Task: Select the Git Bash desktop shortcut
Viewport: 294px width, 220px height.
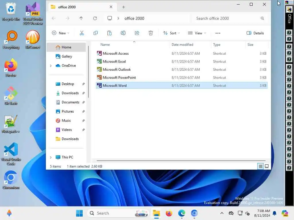Action: (x=11, y=96)
